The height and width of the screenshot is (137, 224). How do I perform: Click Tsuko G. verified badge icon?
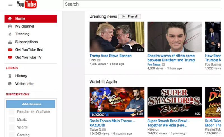click(x=104, y=129)
